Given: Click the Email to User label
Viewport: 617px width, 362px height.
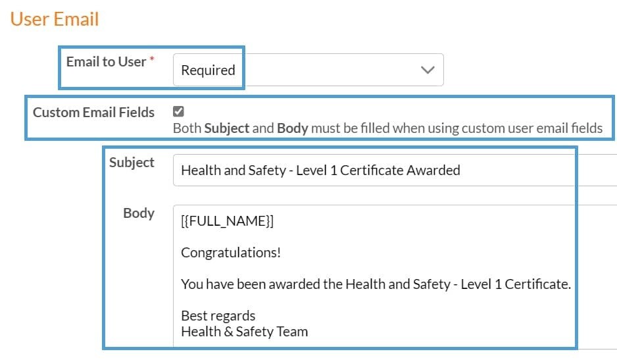Looking at the screenshot, I should (x=106, y=62).
